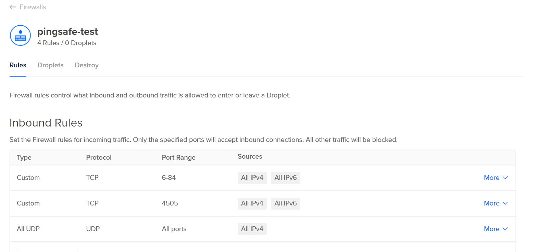Click All IPv6 tag in the 6-84 rule
Viewport: 538px width, 252px height.
(285, 178)
